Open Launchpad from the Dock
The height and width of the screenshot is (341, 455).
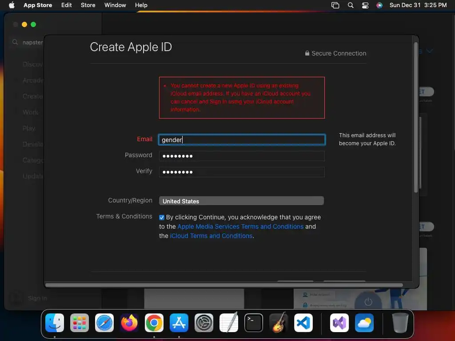(x=80, y=322)
